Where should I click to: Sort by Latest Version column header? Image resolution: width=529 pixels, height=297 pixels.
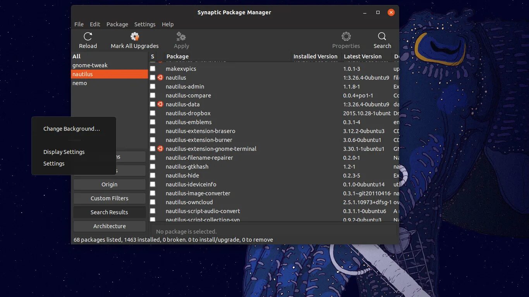click(366, 56)
